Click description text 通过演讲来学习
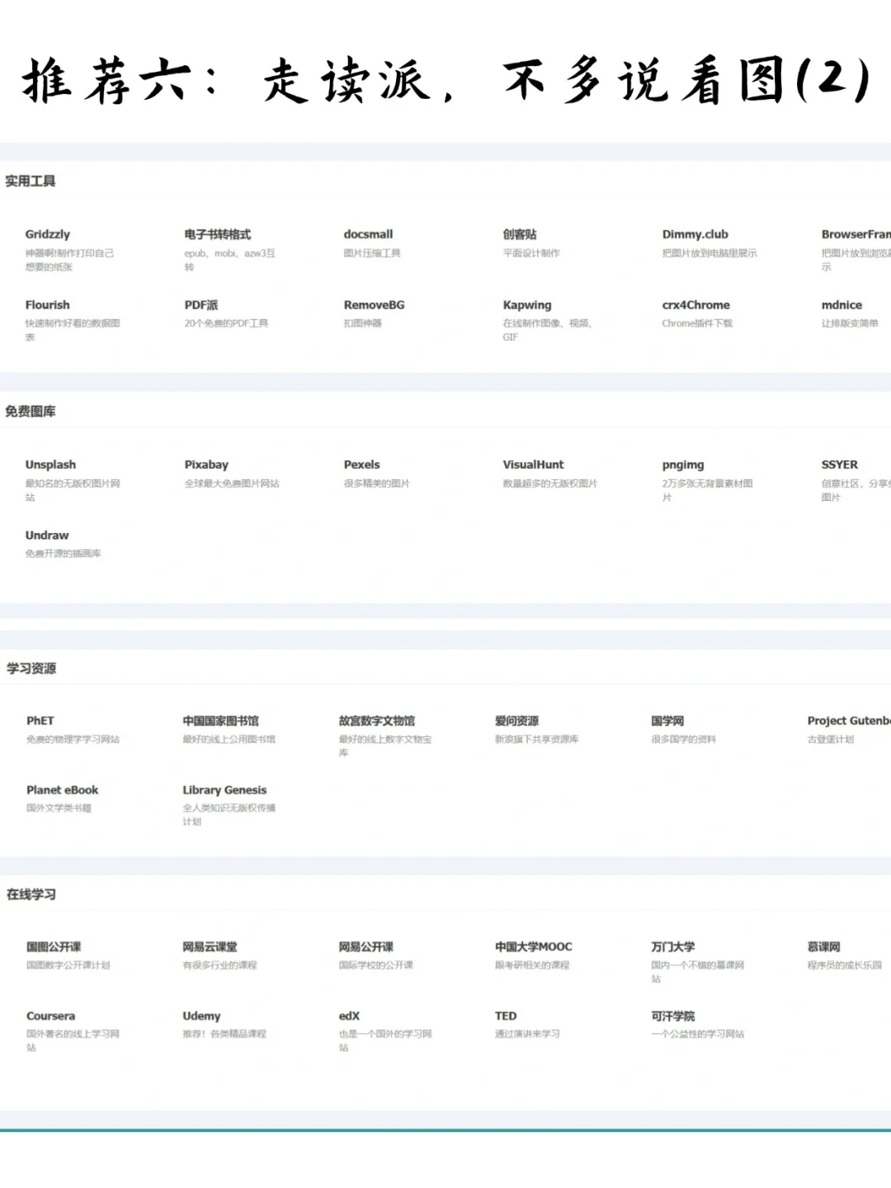The width and height of the screenshot is (891, 1188). coord(527,1034)
